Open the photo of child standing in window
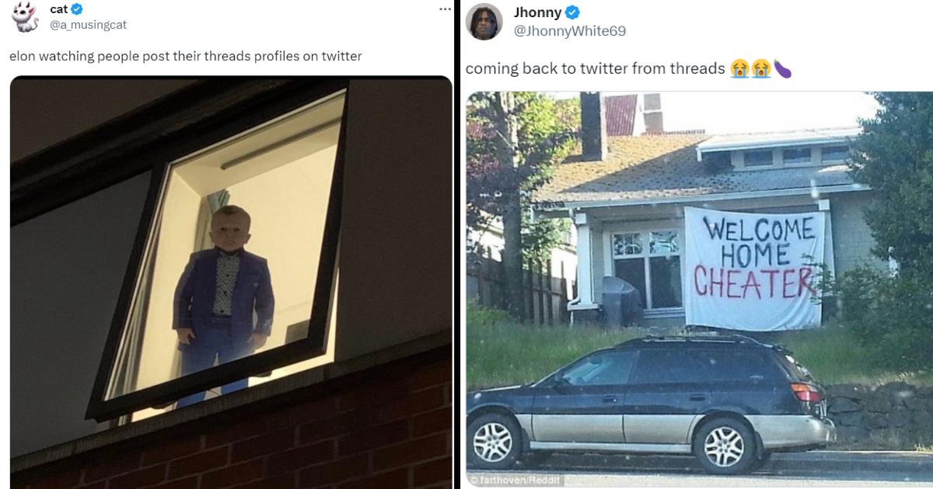Viewport: 933px width, 489px height. pos(231,282)
